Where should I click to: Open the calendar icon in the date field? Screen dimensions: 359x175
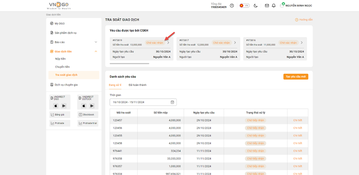[173, 102]
